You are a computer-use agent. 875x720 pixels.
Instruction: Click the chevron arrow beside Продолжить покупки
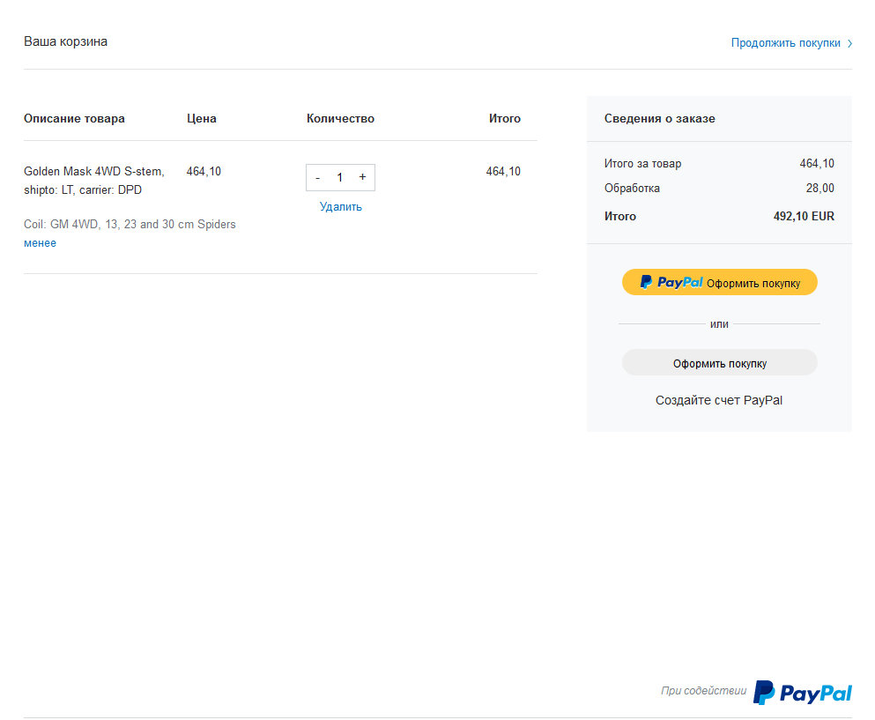[849, 43]
